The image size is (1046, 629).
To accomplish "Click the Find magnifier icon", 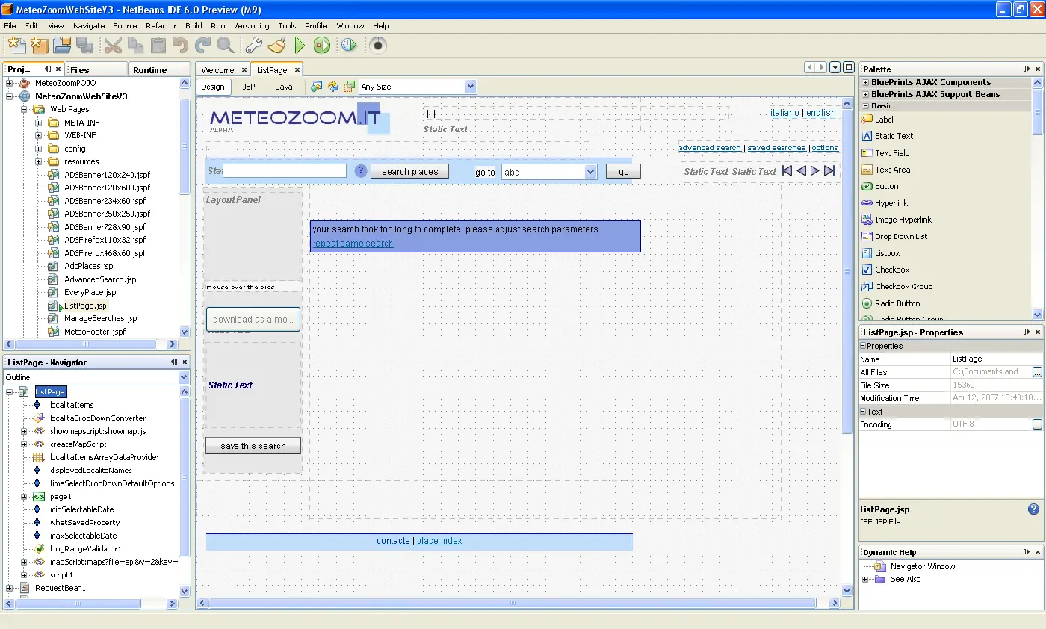I will (225, 46).
